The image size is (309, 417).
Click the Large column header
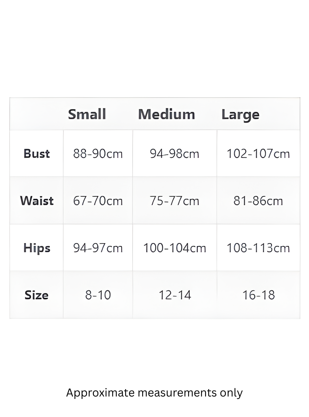[241, 115]
